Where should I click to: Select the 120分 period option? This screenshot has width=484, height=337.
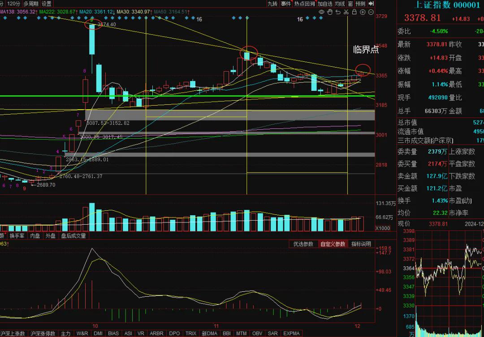click(13, 4)
